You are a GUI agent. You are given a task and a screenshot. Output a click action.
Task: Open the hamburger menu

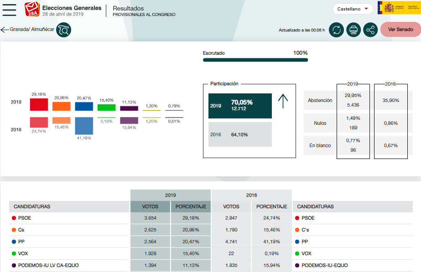(x=9, y=9)
